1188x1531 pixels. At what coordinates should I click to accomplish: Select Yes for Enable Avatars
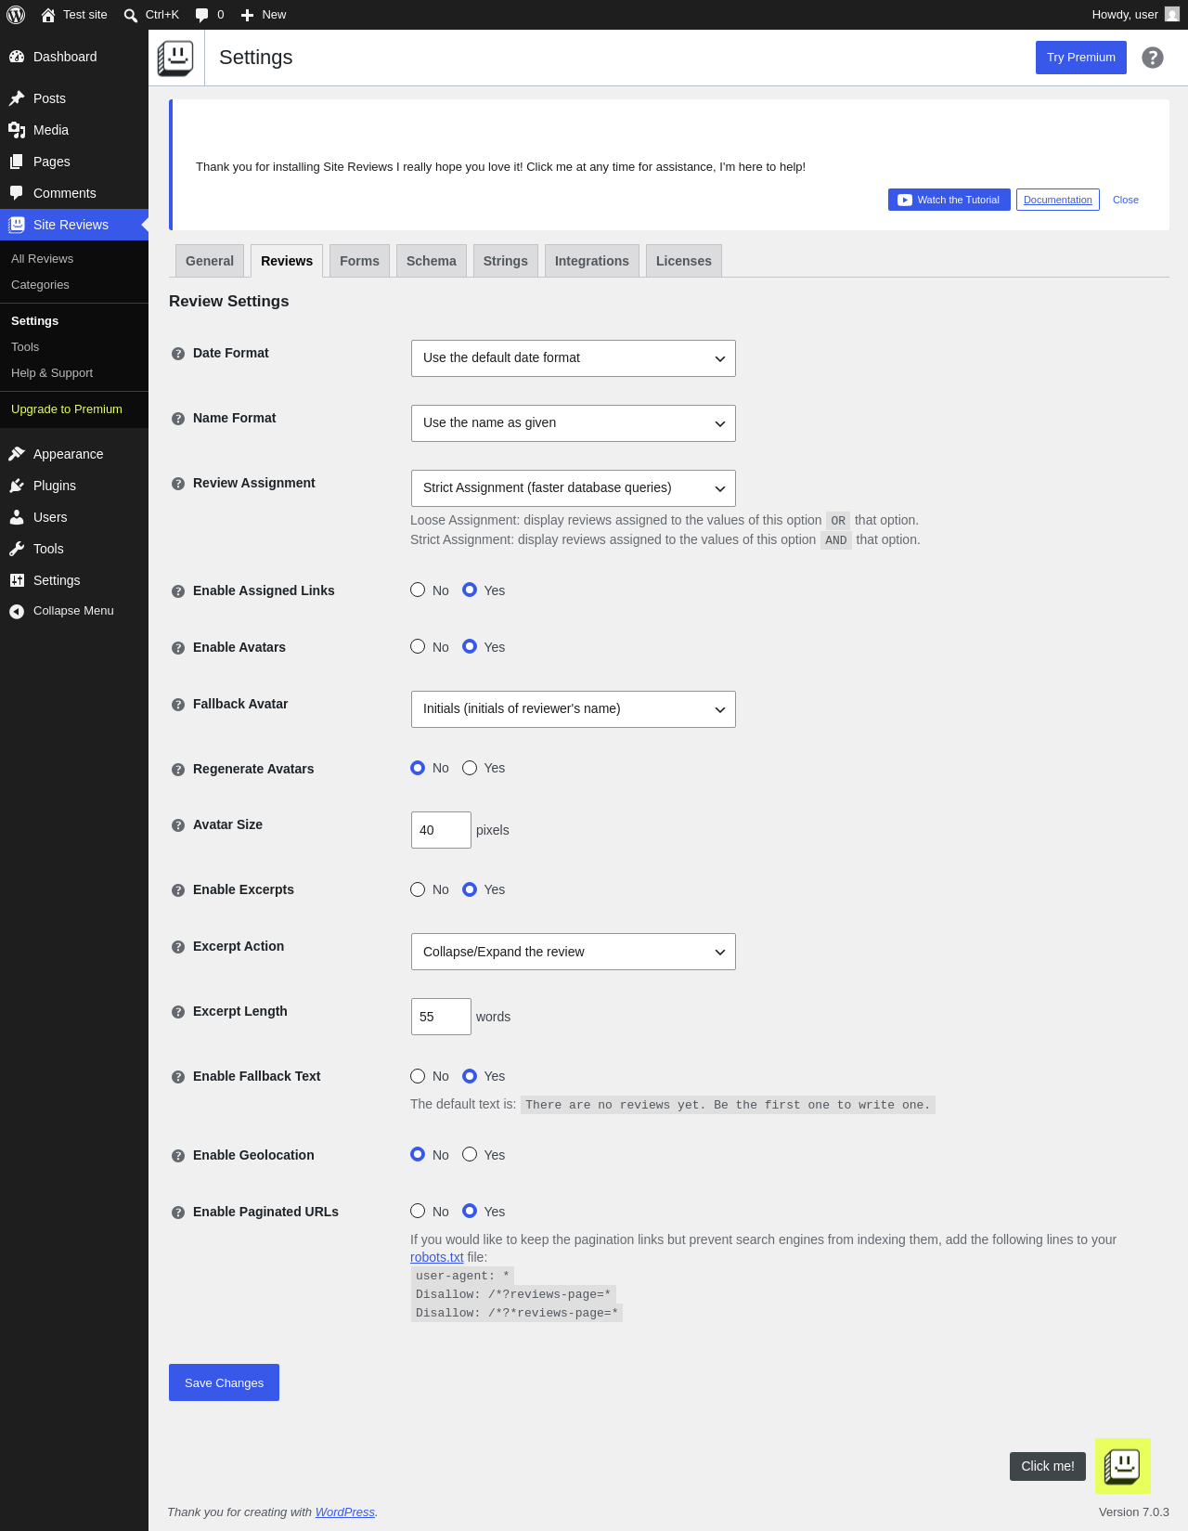tap(470, 646)
